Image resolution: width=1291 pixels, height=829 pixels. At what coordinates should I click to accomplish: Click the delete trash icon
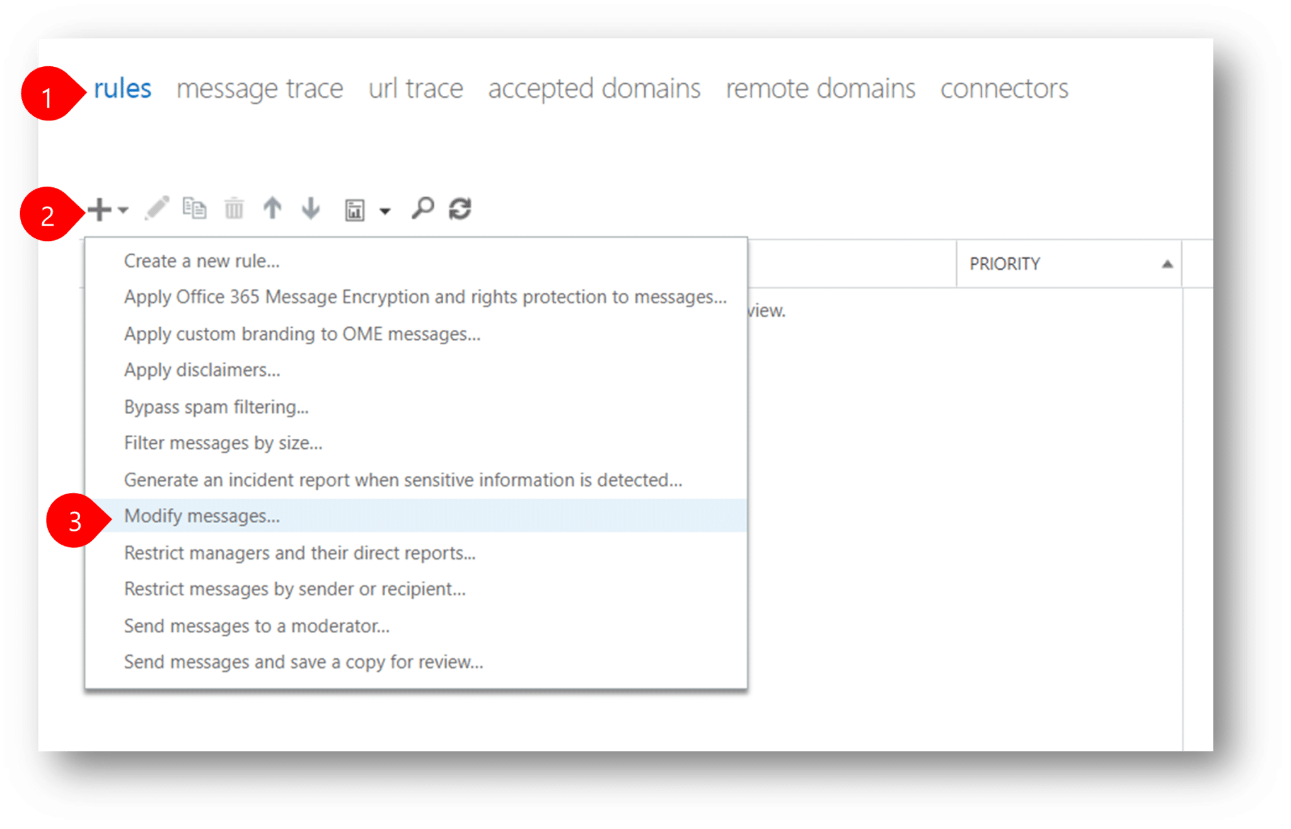[234, 208]
